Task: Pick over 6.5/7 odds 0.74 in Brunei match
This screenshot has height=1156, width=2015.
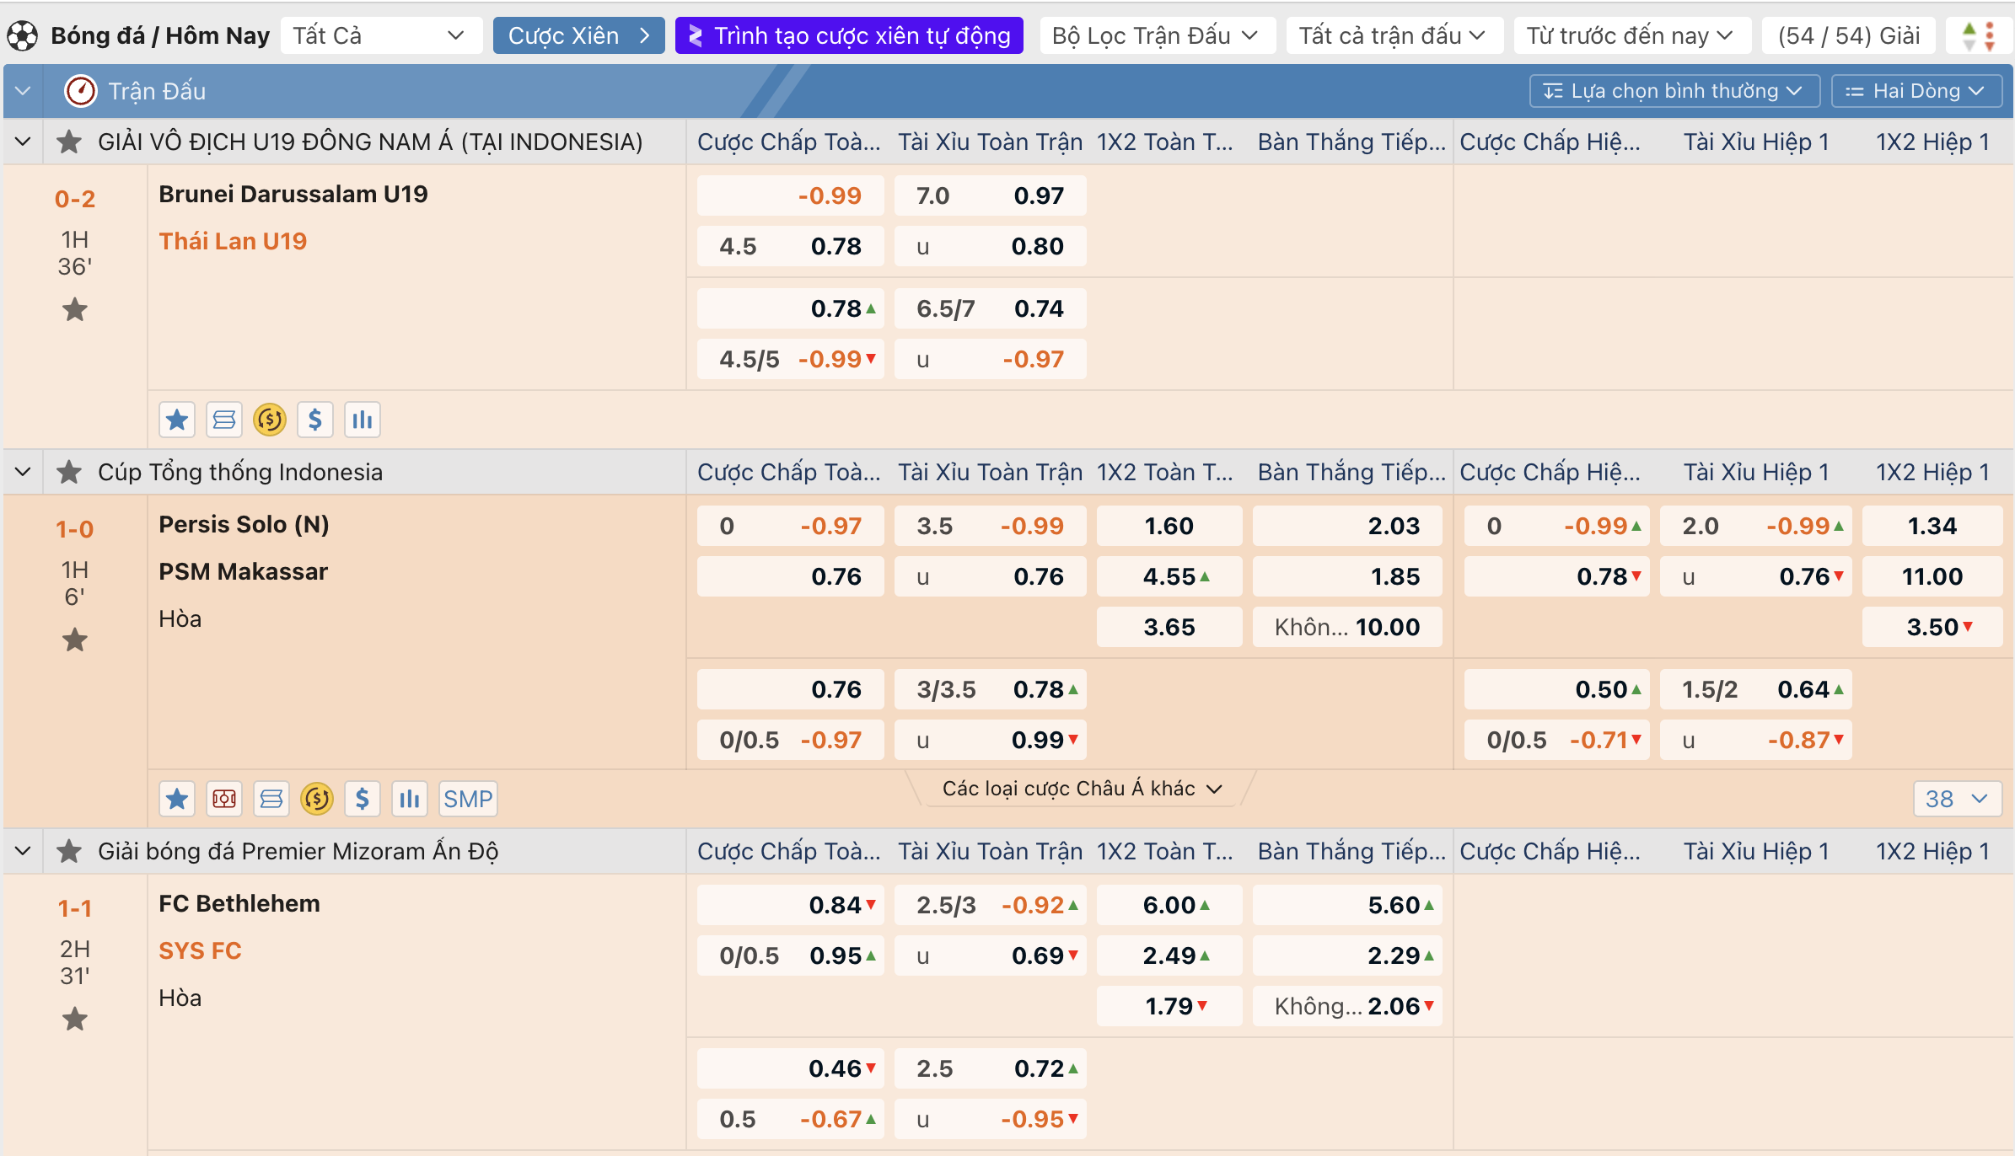Action: click(x=990, y=308)
